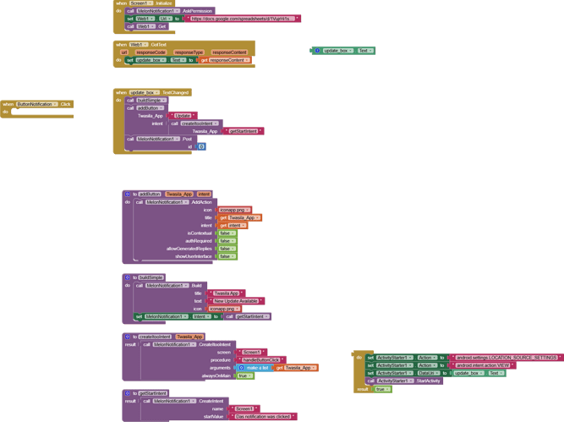Select the number 0 id block

pyautogui.click(x=201, y=146)
